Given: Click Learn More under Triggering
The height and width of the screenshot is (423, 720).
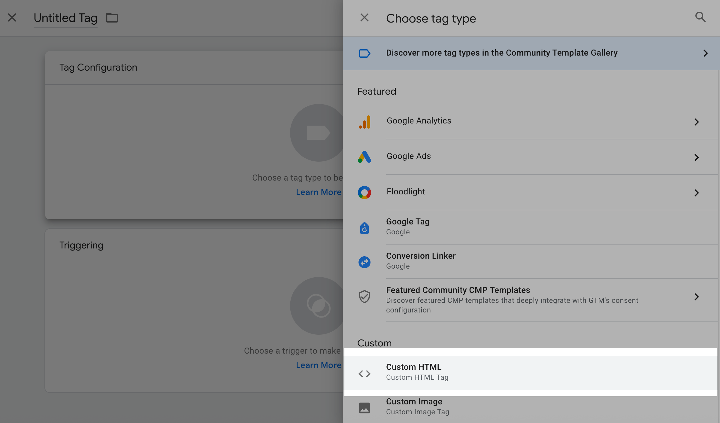Looking at the screenshot, I should pyautogui.click(x=318, y=365).
